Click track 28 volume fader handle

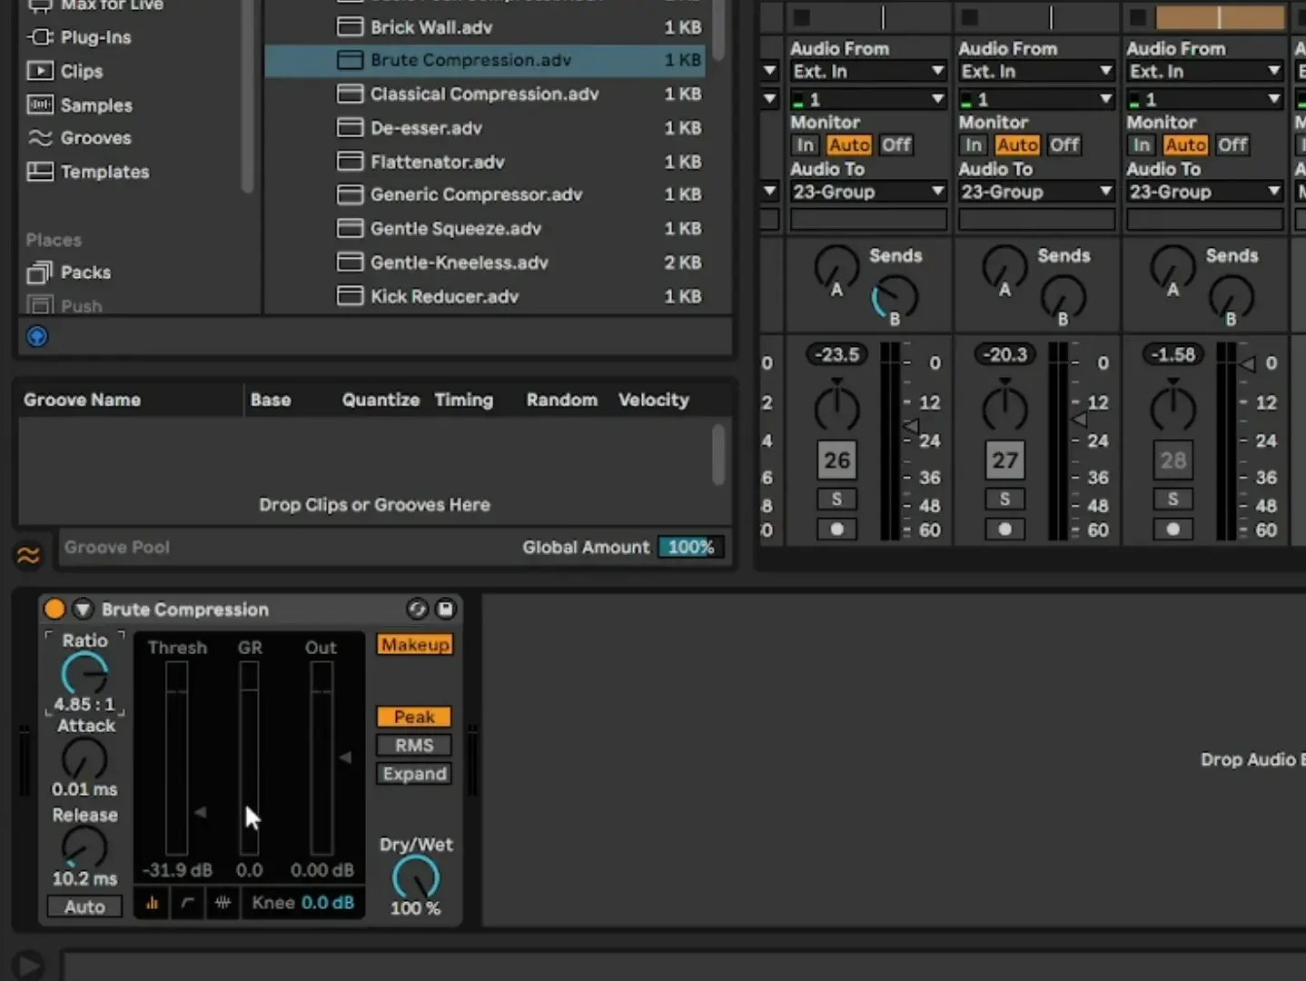pos(1248,363)
